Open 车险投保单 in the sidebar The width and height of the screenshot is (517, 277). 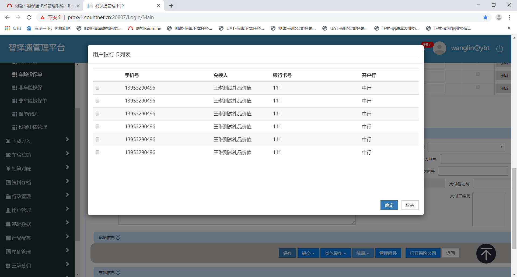30,74
